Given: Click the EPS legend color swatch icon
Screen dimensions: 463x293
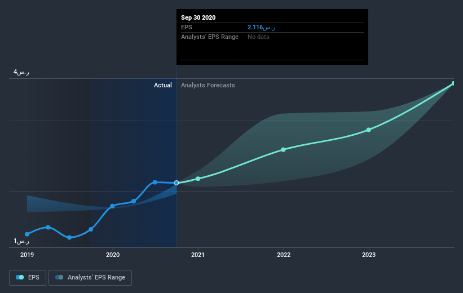Looking at the screenshot, I should click(20, 277).
